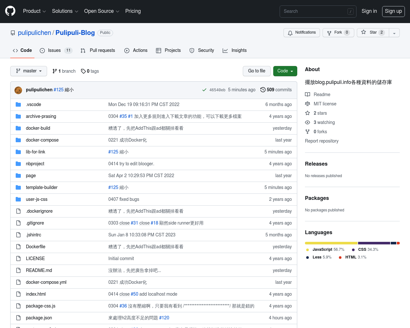This screenshot has width=410, height=328.
Task: Open the docker-compose.yml file
Action: coord(46,282)
